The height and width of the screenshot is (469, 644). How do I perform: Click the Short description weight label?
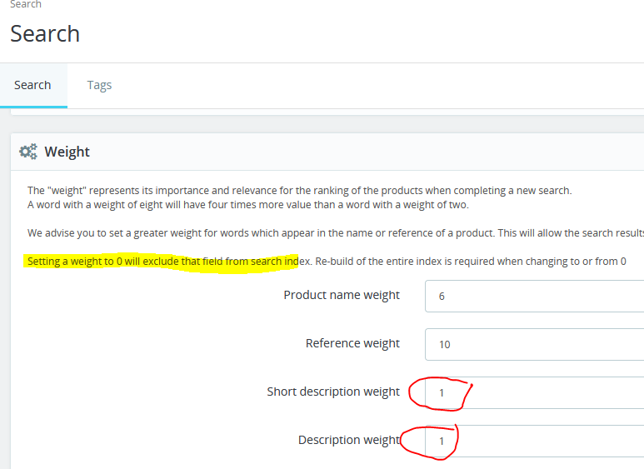tap(333, 392)
